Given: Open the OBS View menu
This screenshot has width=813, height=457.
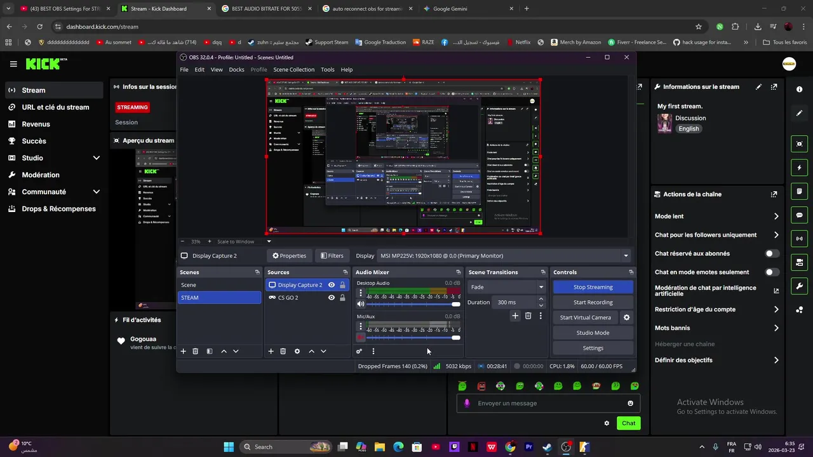Looking at the screenshot, I should point(217,70).
